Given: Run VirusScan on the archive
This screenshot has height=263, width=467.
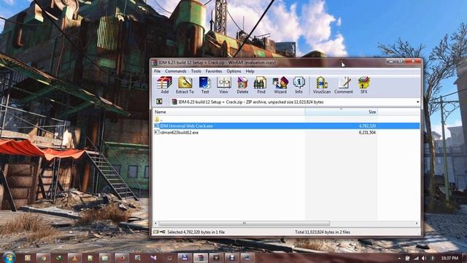Looking at the screenshot, I should [x=322, y=85].
